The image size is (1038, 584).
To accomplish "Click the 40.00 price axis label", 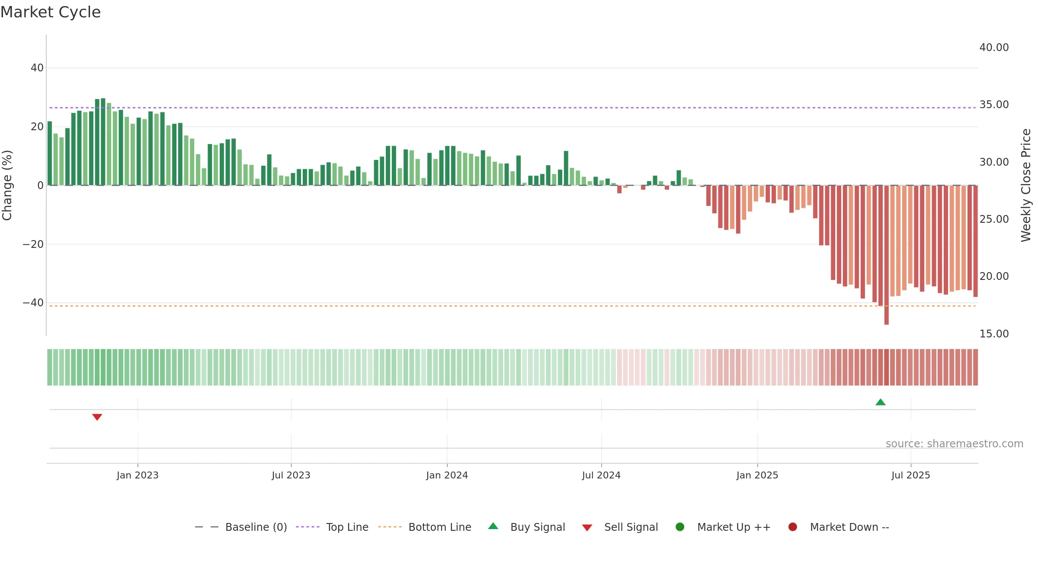I will 994,48.
